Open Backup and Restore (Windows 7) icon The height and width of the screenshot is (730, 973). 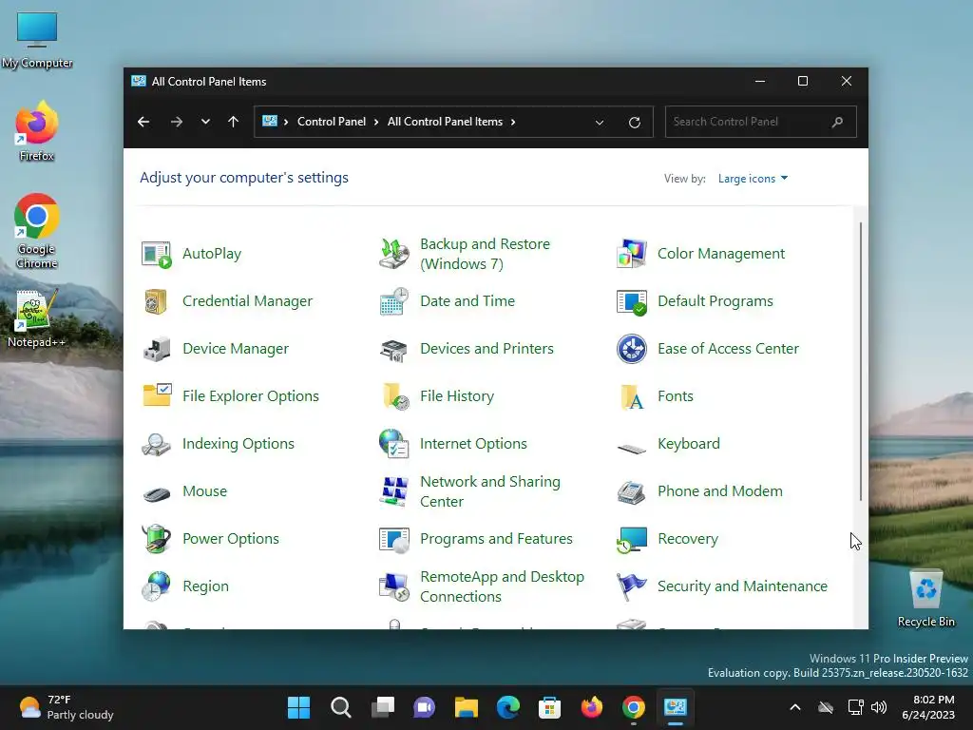pos(394,254)
